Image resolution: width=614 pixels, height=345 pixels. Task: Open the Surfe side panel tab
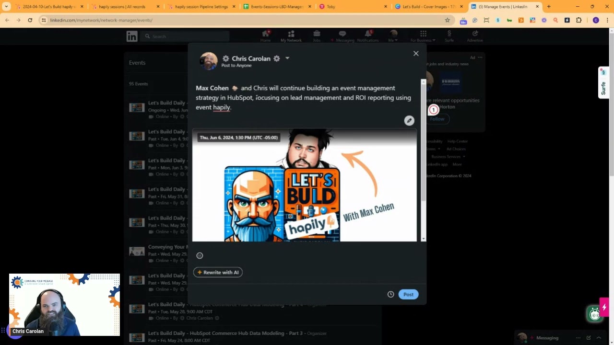[603, 82]
